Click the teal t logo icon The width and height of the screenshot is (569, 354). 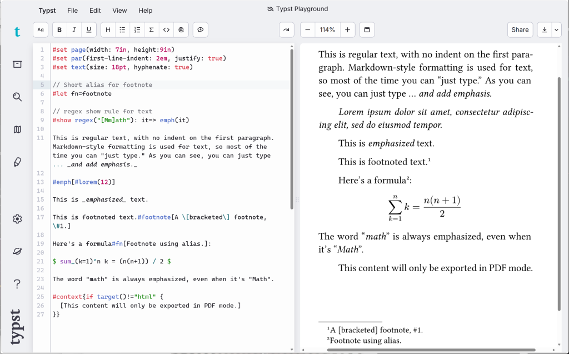(x=17, y=32)
